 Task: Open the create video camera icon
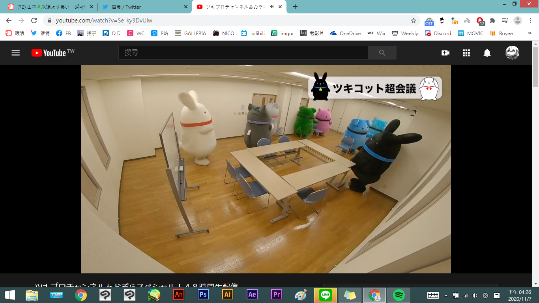(x=445, y=53)
